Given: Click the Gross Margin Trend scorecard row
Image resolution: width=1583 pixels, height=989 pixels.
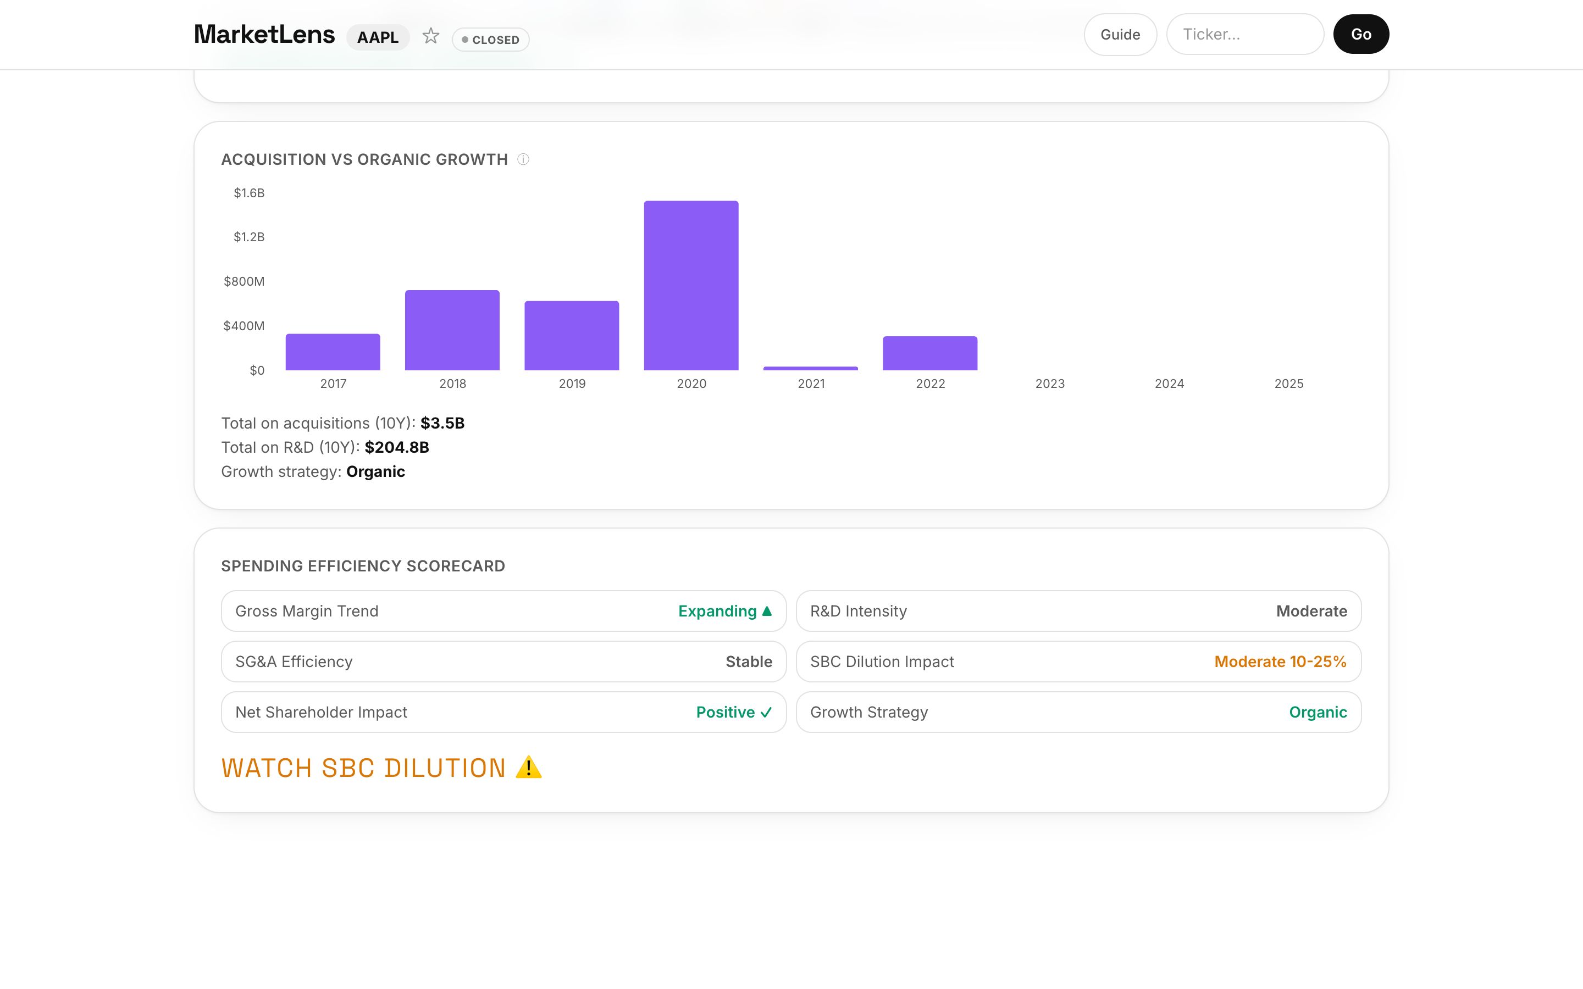Looking at the screenshot, I should click(x=503, y=611).
